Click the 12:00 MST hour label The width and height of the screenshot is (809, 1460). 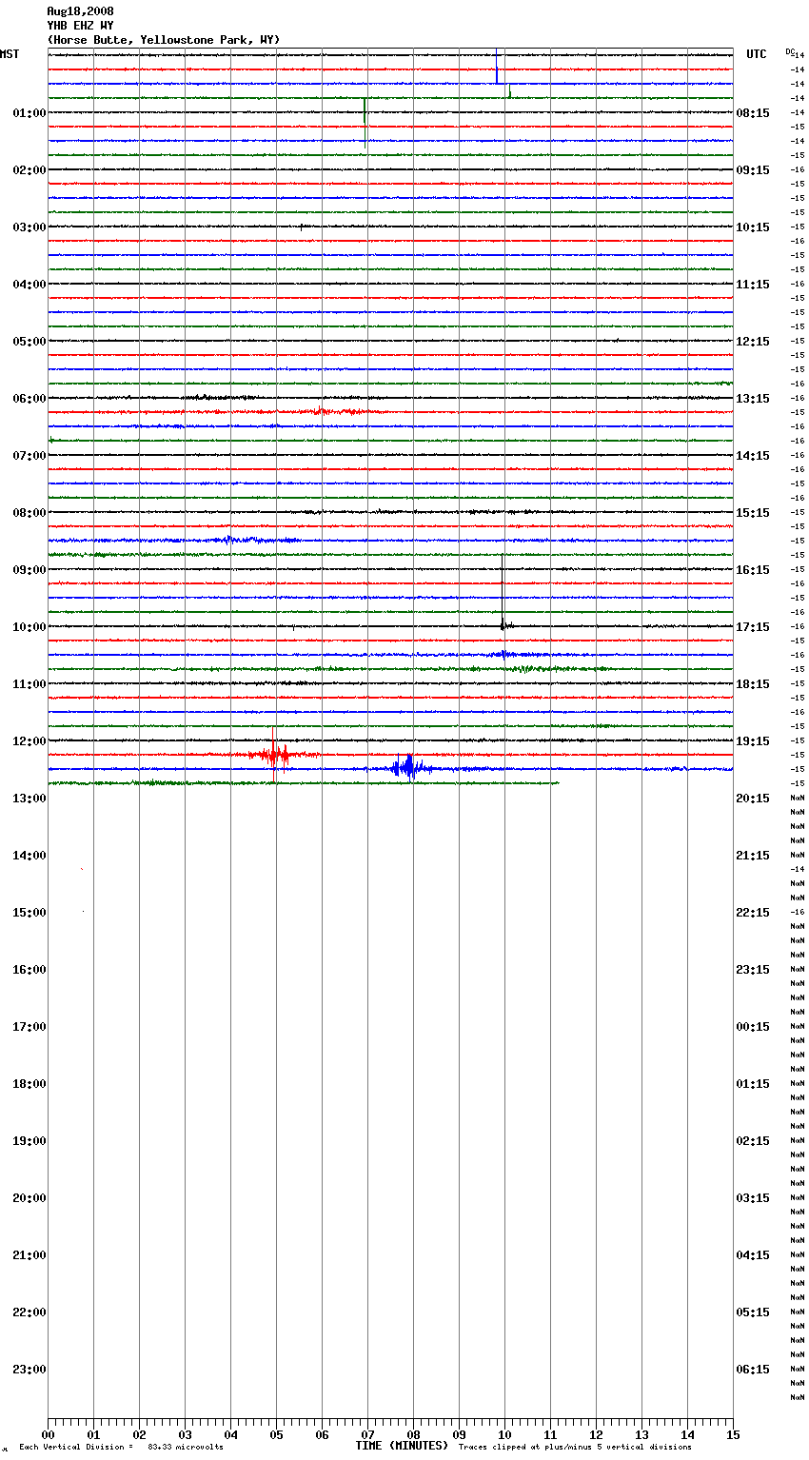(x=29, y=741)
